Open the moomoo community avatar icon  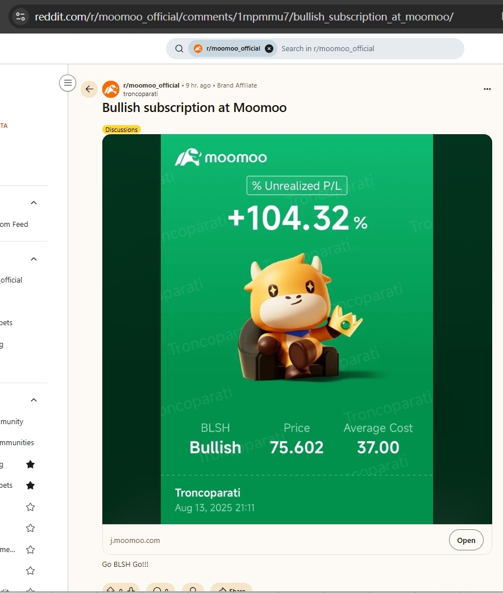pos(111,89)
